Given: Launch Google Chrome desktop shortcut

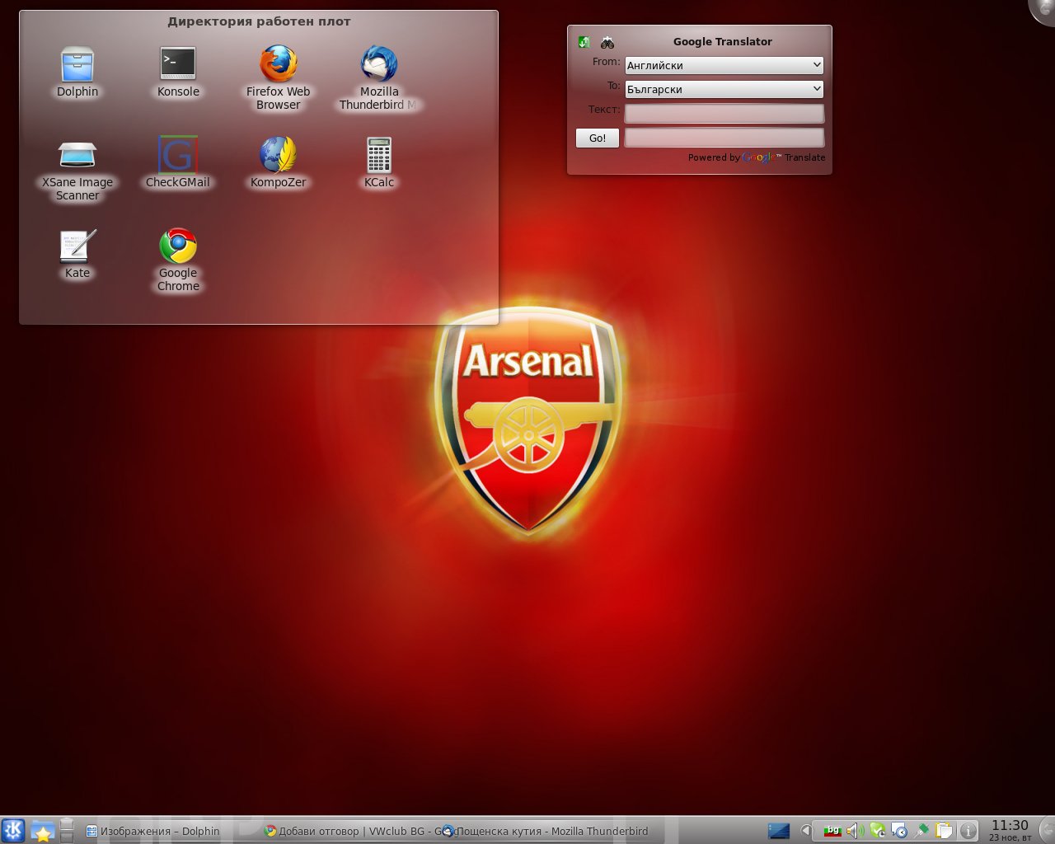Looking at the screenshot, I should [x=178, y=246].
